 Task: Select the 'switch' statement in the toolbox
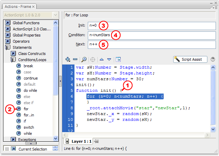pos(29,127)
